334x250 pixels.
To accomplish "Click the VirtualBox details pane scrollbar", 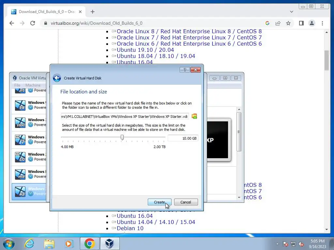I will [x=239, y=132].
